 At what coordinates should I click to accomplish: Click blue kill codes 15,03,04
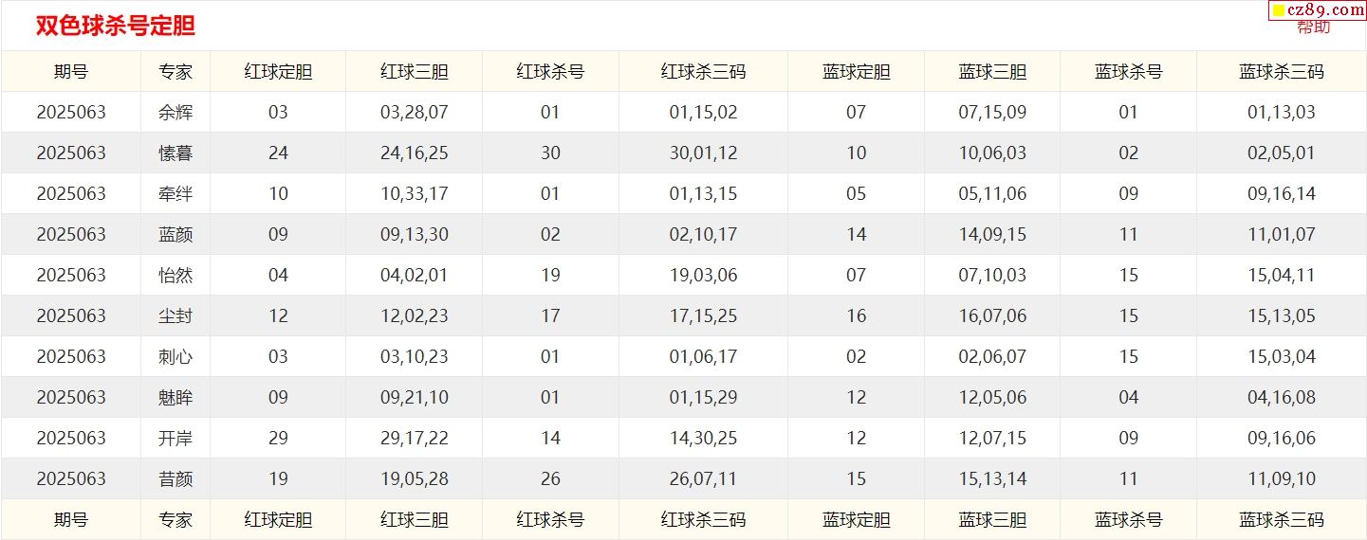click(x=1282, y=356)
